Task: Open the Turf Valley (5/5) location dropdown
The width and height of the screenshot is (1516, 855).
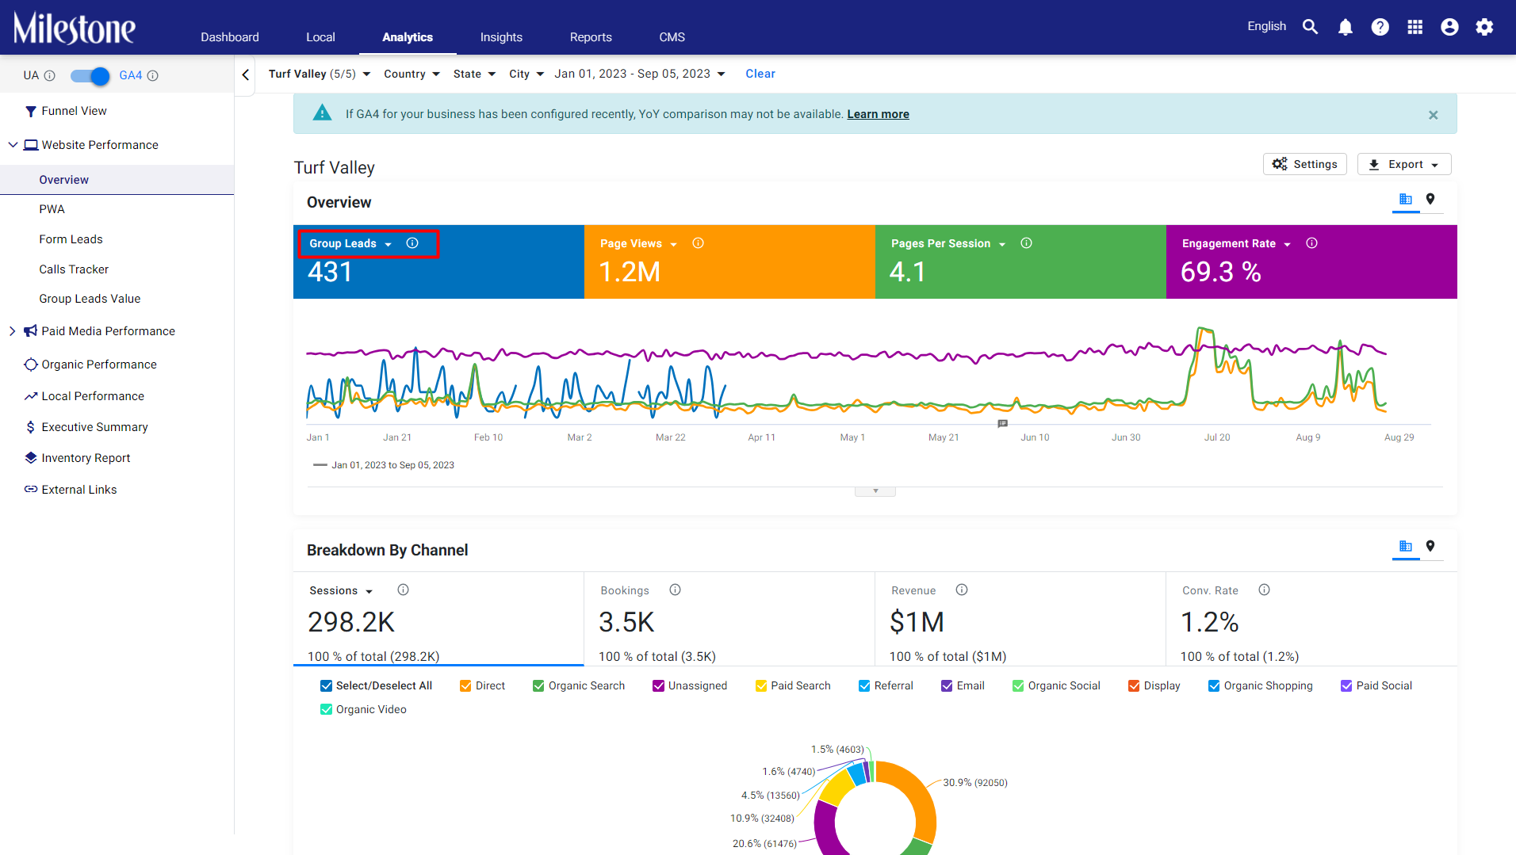Action: point(320,74)
